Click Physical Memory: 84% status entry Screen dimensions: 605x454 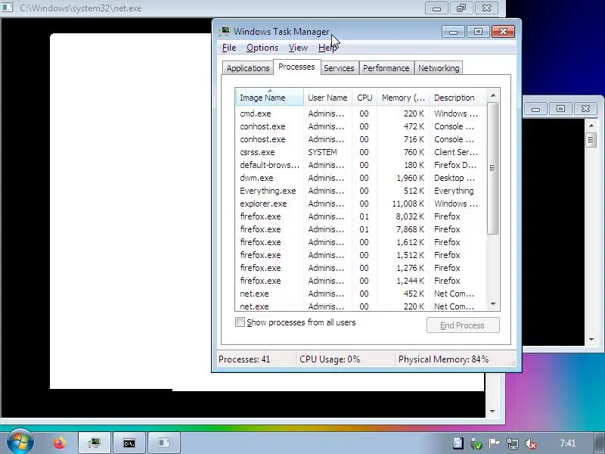coord(443,359)
